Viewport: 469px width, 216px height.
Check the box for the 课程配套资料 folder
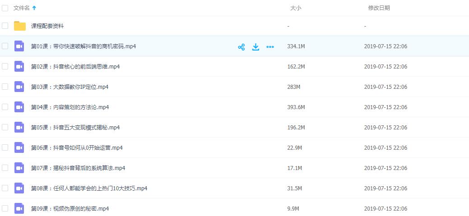[x=5, y=26]
